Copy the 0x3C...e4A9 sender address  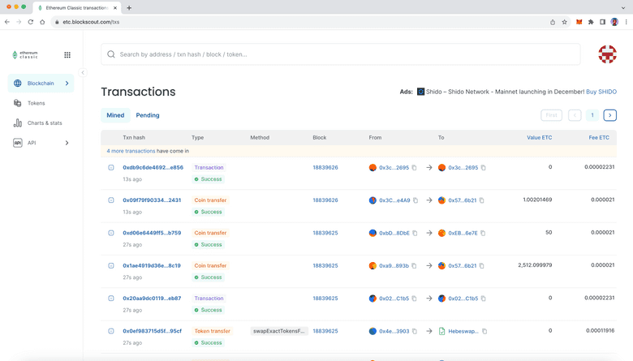[415, 200]
